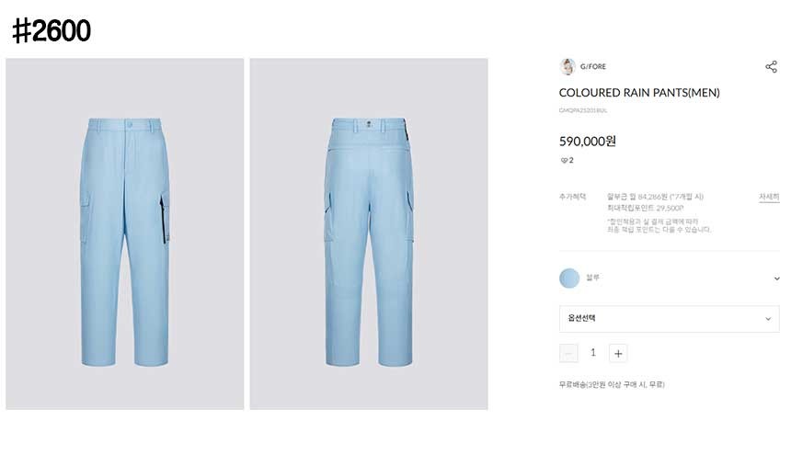Open the 옵션선택 option dropdown
791x466 pixels.
pos(669,319)
